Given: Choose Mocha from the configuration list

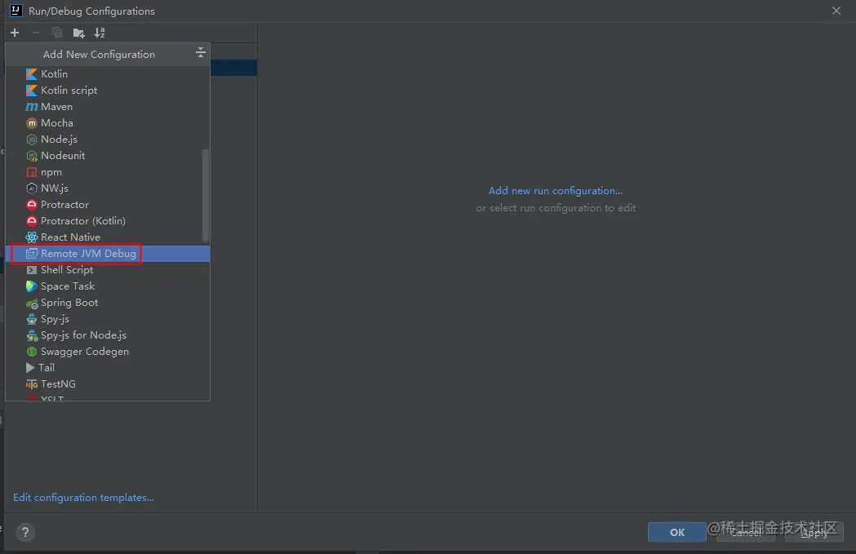Looking at the screenshot, I should click(x=108, y=123).
